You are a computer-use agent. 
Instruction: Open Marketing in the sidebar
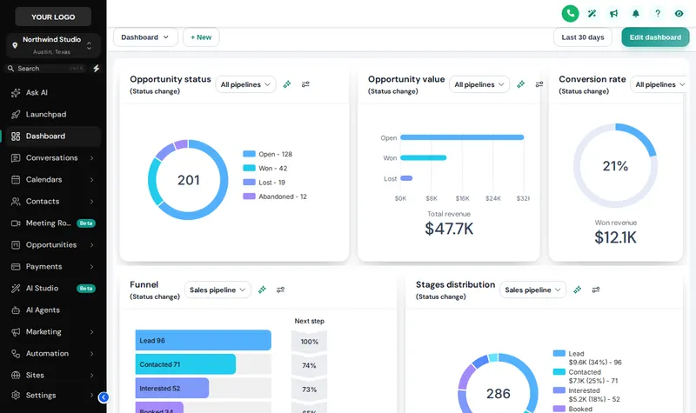(53, 332)
